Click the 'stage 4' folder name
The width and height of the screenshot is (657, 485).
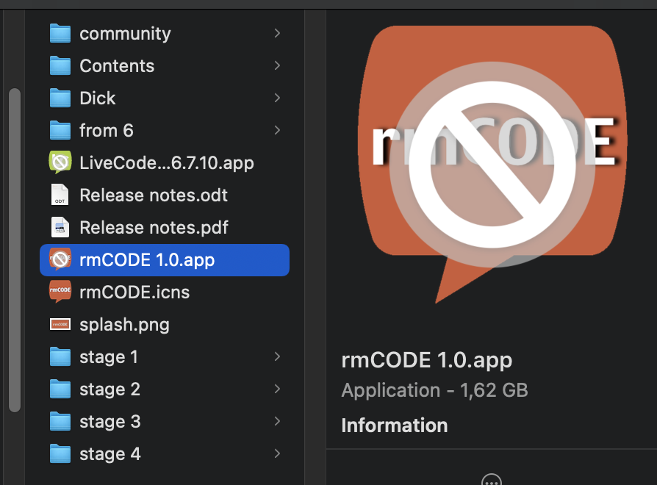pos(110,454)
